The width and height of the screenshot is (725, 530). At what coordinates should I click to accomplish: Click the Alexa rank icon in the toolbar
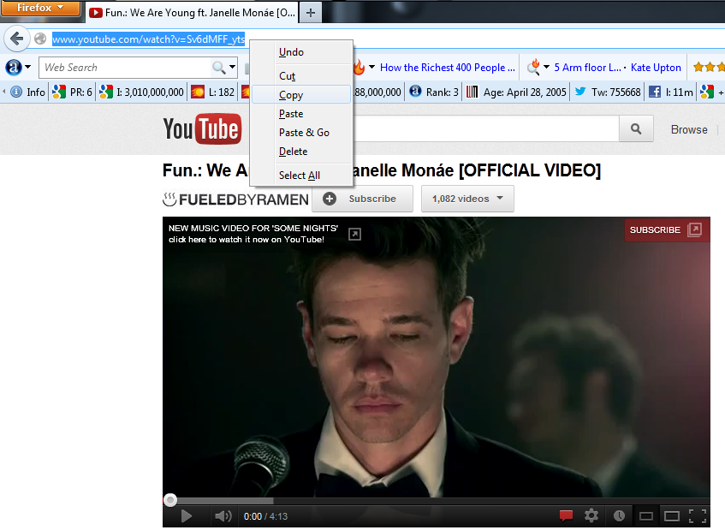coord(413,90)
